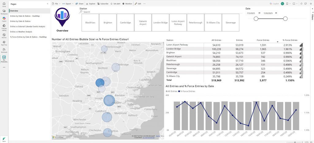
Task: Click the date range slider's right handle
Action: click(285, 19)
